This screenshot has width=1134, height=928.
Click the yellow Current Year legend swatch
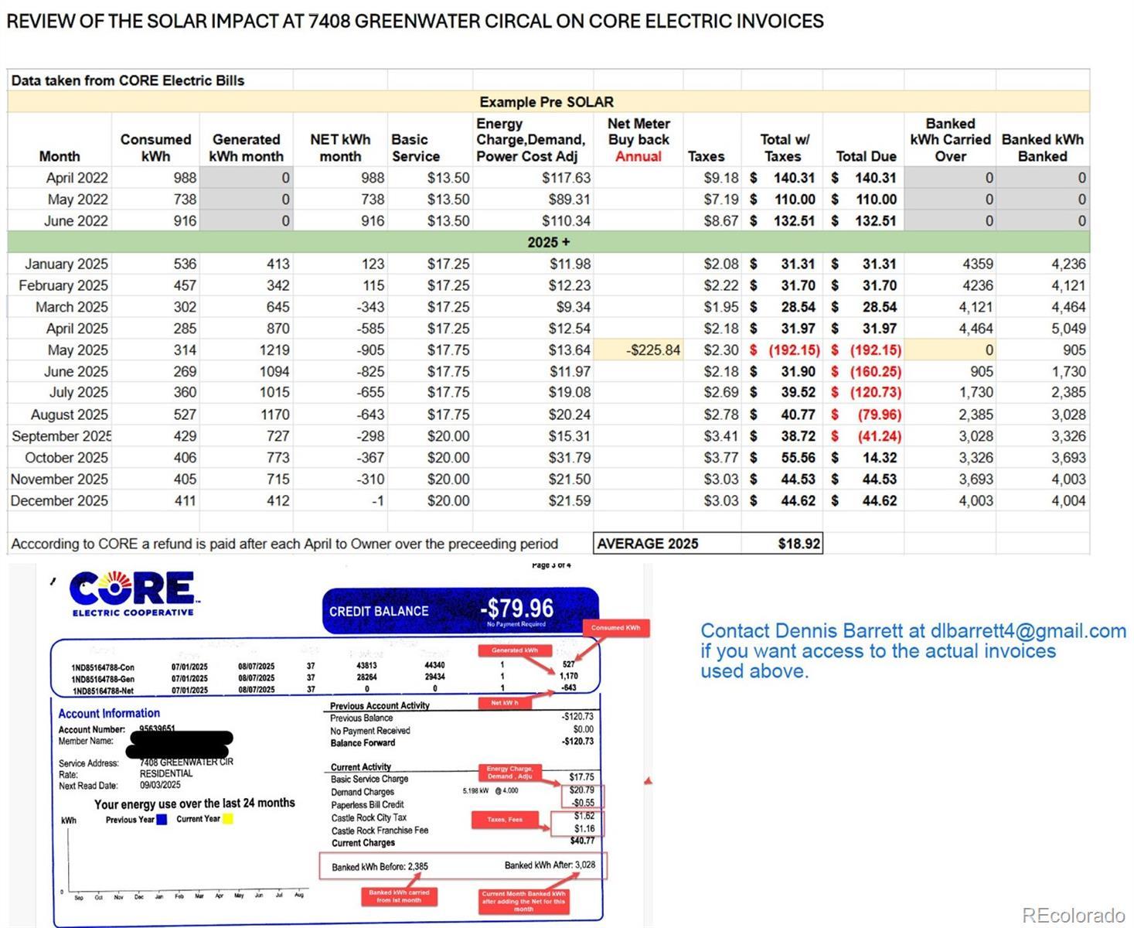click(228, 819)
